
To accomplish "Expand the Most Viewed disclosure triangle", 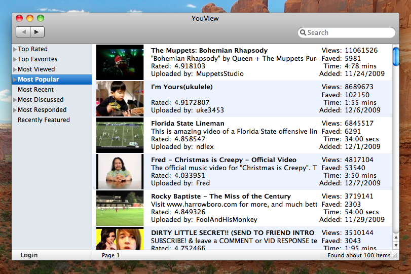I will 15,70.
